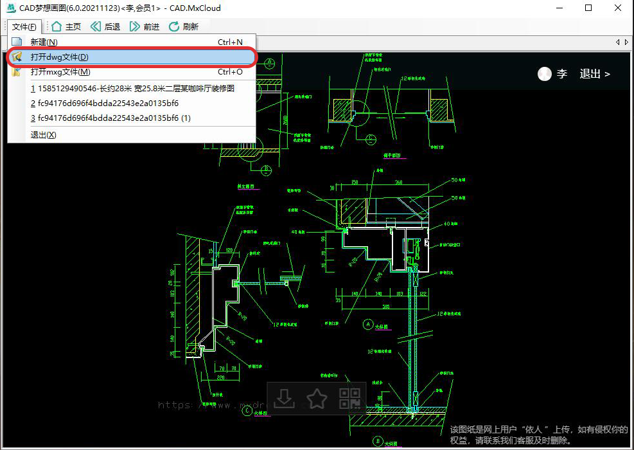Viewport: 634px width, 450px height.
Task: Click the 退出 > logout link
Action: coord(595,74)
